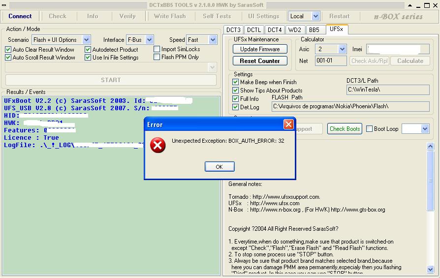Click the UI Settings toolbar button
This screenshot has height=278, width=440.
click(x=263, y=16)
